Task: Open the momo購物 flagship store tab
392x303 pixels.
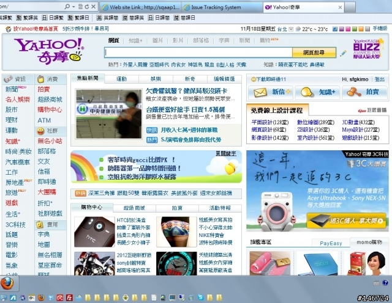Action: [369, 242]
